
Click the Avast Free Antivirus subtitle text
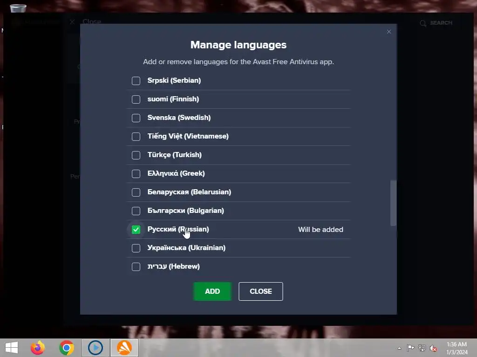pos(238,62)
